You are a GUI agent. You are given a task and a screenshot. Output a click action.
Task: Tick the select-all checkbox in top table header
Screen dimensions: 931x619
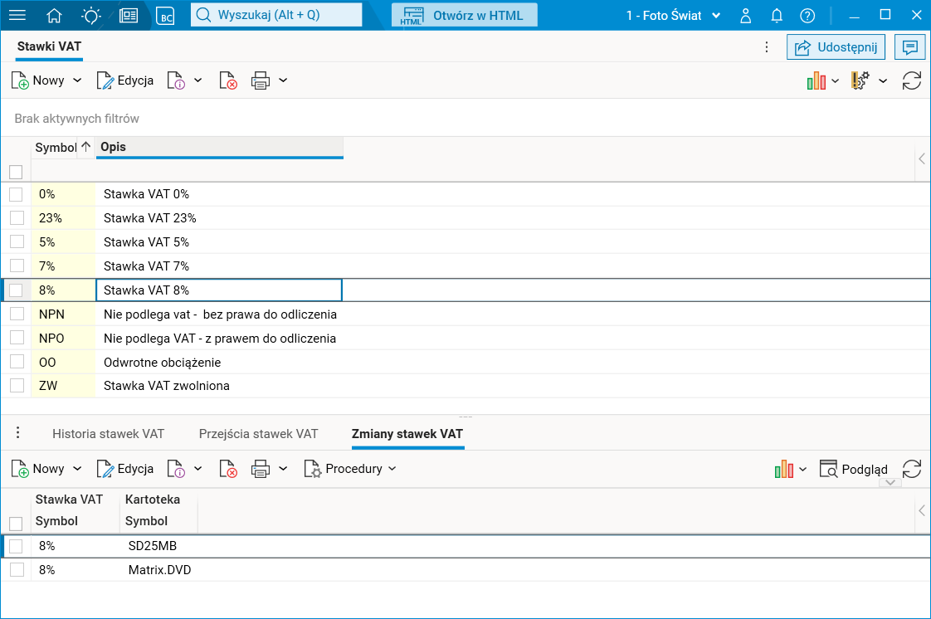point(16,172)
